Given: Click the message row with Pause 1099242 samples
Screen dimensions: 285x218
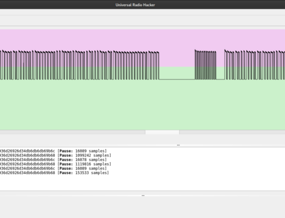Looking at the screenshot, I should (55, 155).
